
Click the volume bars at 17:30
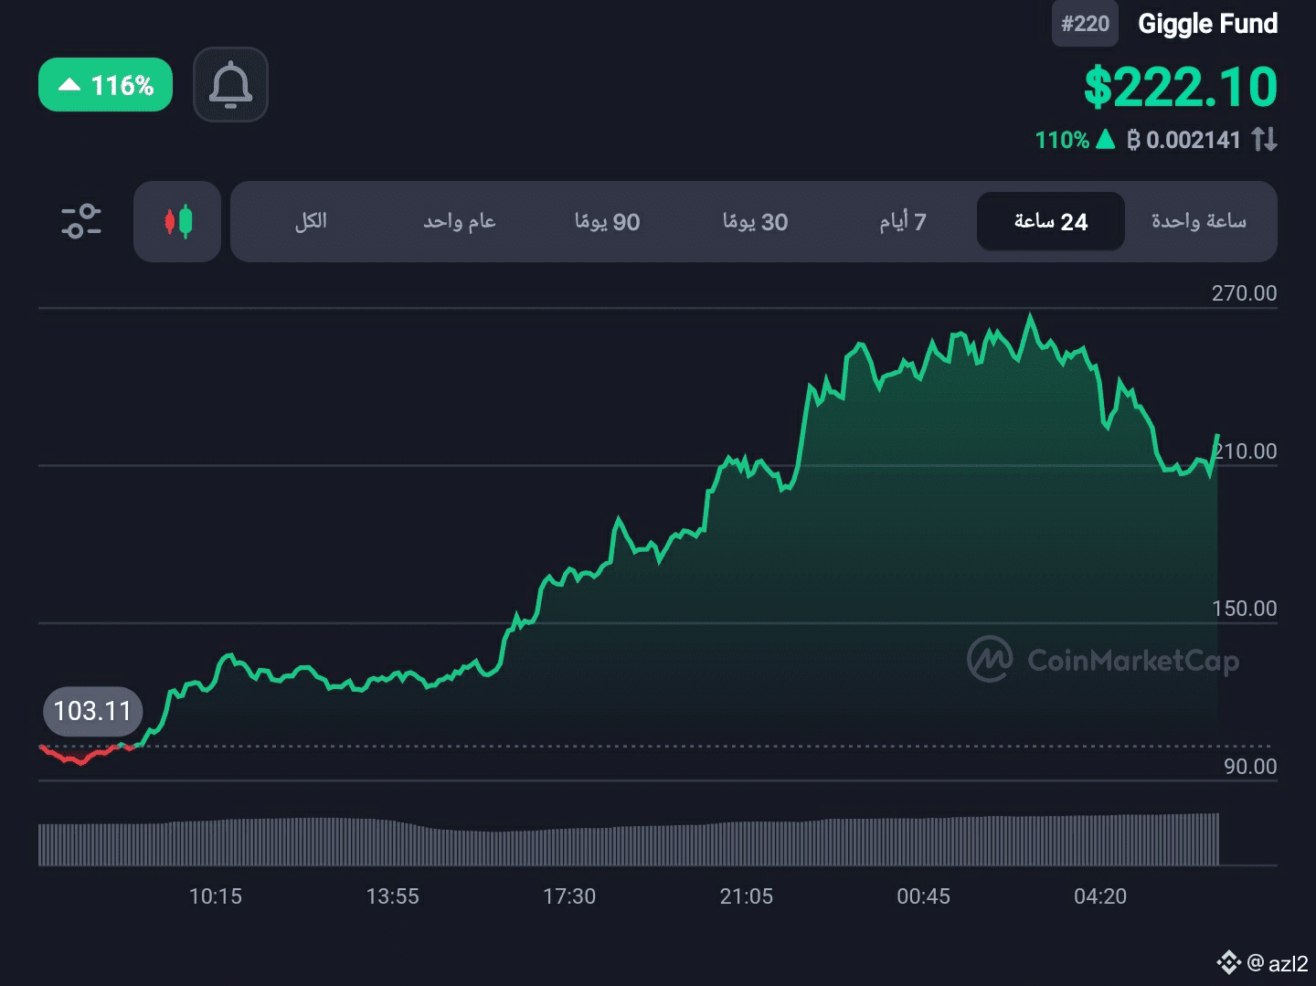pyautogui.click(x=569, y=846)
